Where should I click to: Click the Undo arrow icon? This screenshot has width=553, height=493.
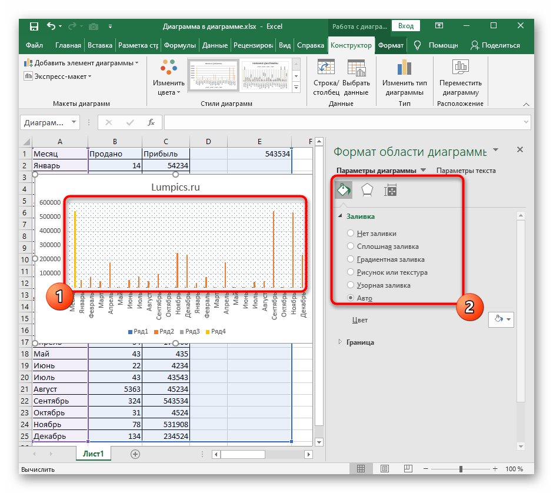click(51, 26)
